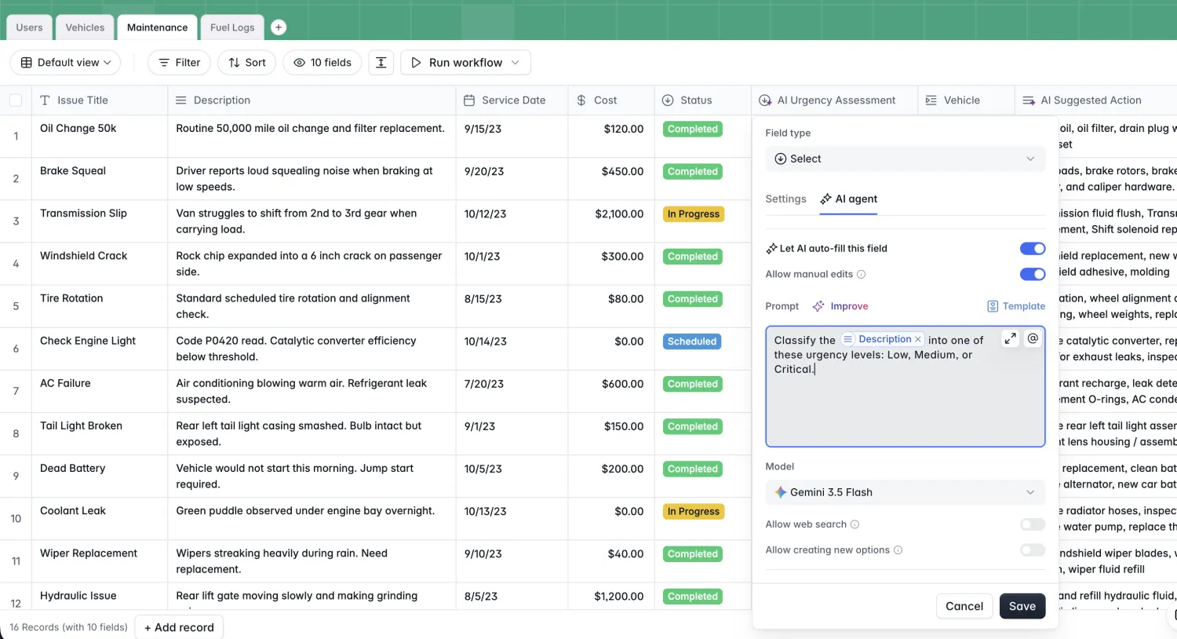Click the Filter button
Image resolution: width=1177 pixels, height=639 pixels.
[x=180, y=63]
